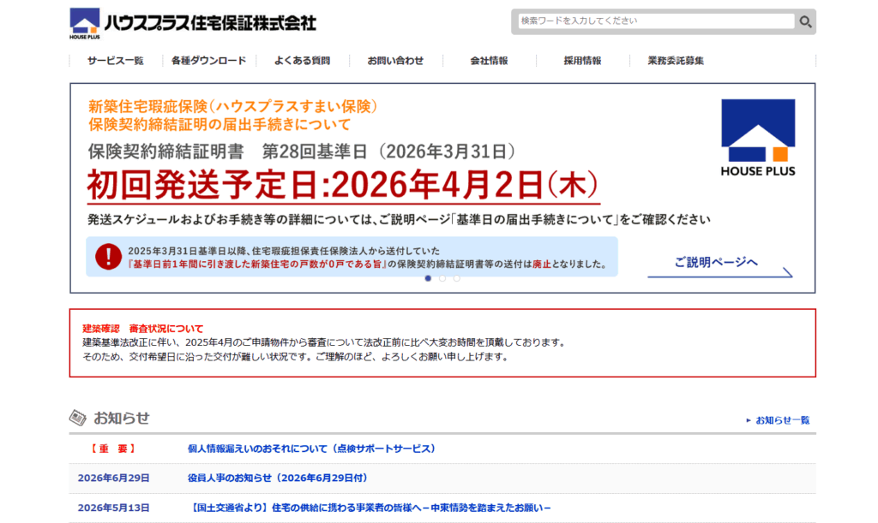Select the first carousel dot
The height and width of the screenshot is (523, 878).
point(429,278)
